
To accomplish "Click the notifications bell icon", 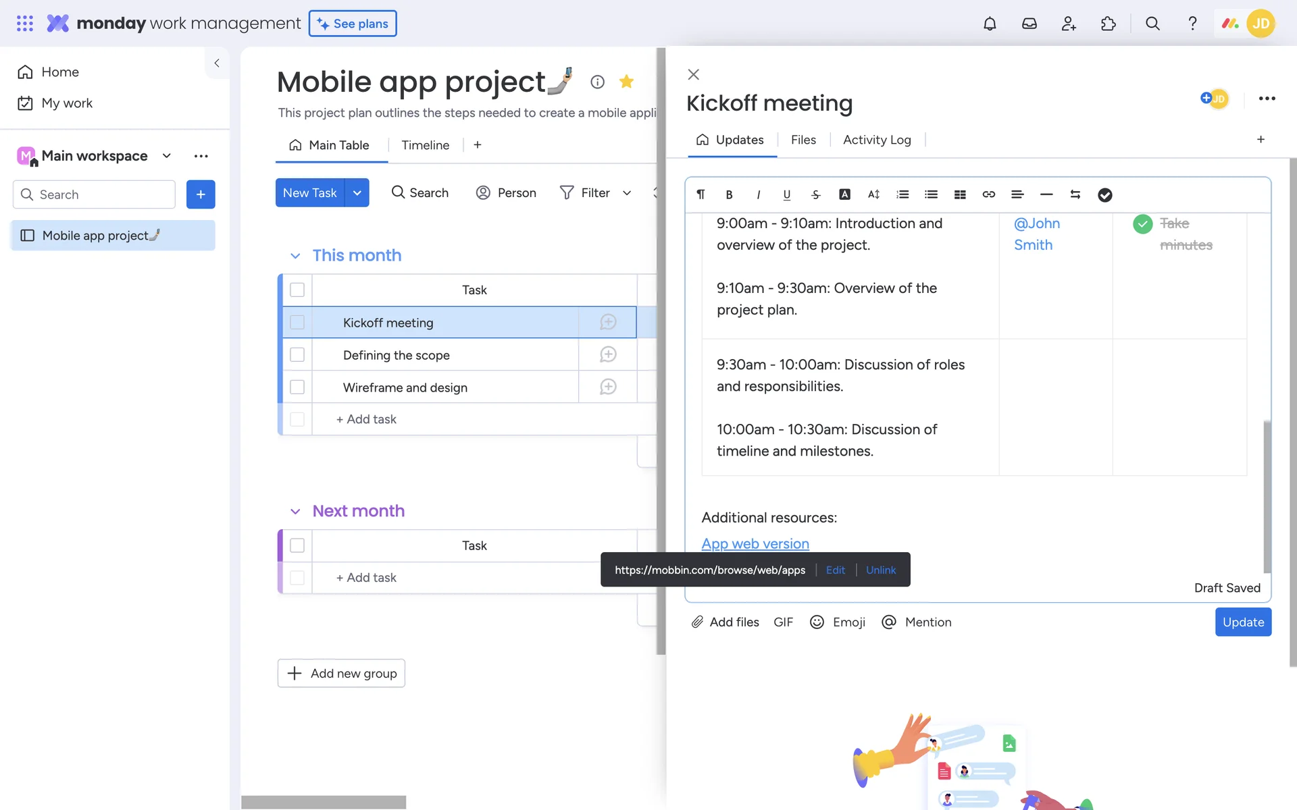I will point(990,24).
